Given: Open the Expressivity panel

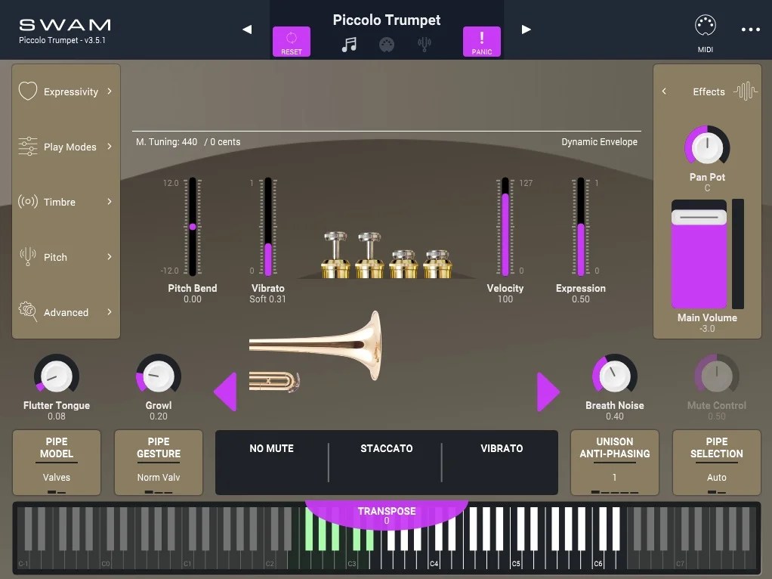Looking at the screenshot, I should [x=66, y=91].
